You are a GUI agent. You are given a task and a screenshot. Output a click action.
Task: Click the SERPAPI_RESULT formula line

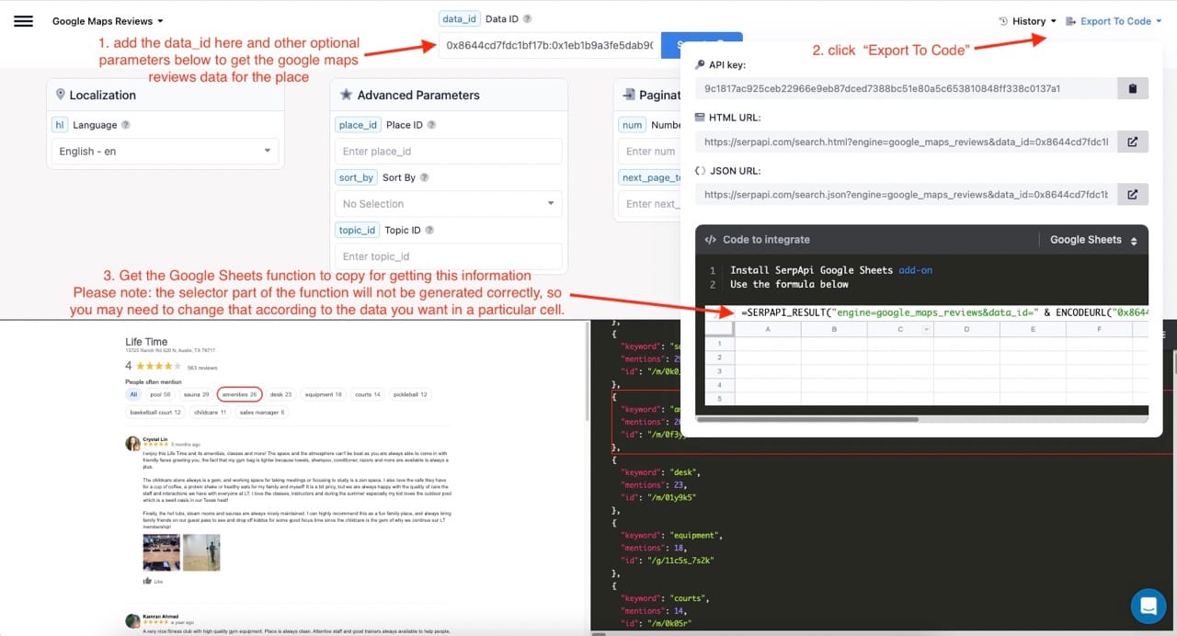coord(944,312)
